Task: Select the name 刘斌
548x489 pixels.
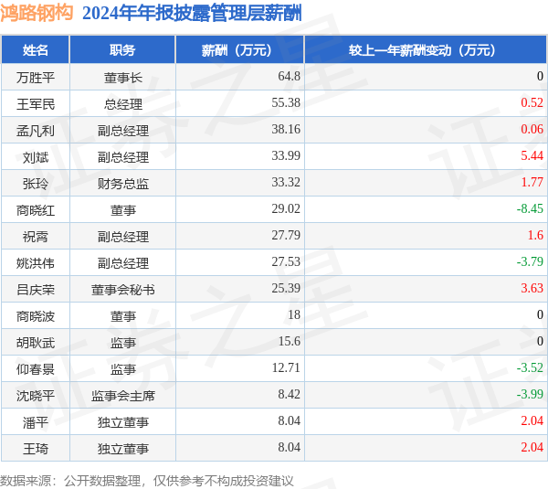Action: [36, 157]
